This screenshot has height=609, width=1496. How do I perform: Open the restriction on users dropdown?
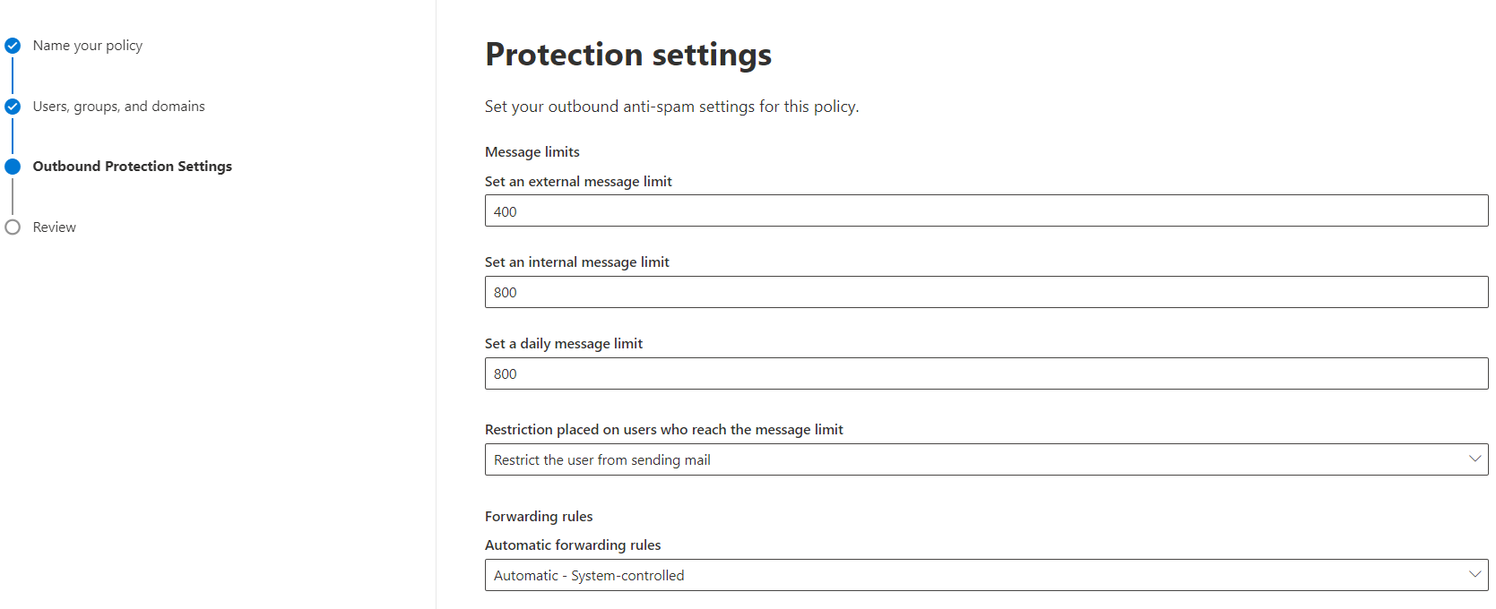coord(986,459)
